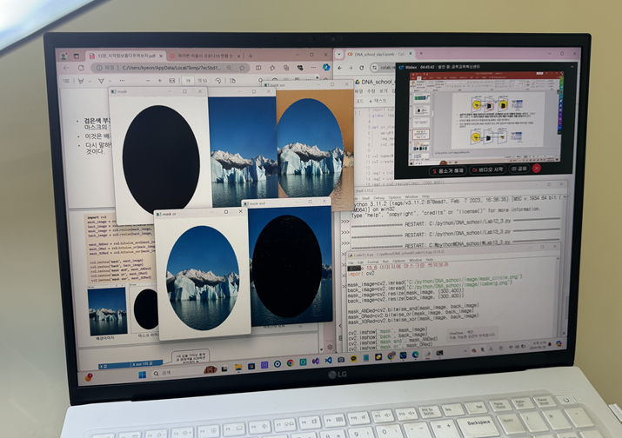Open Edge favorites list icon
Viewport: 622px width, 438px height.
272,68
